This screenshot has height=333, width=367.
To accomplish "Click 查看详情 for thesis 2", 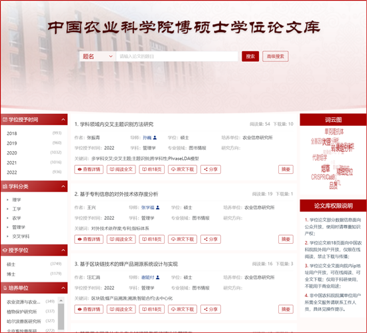I will [x=89, y=239].
